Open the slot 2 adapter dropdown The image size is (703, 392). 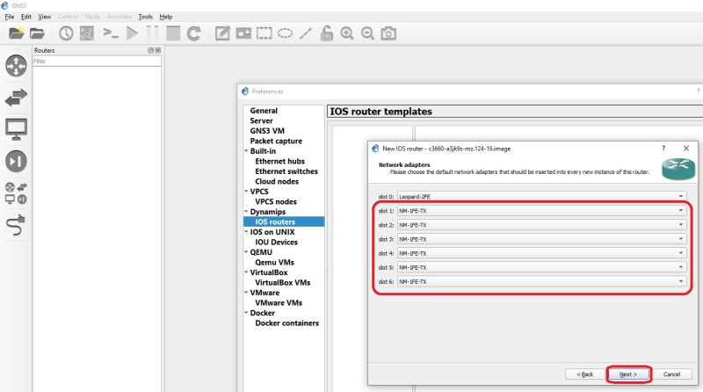click(x=541, y=225)
